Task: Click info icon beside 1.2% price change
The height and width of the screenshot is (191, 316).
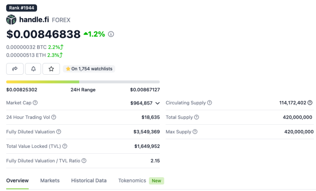Action: click(x=111, y=34)
